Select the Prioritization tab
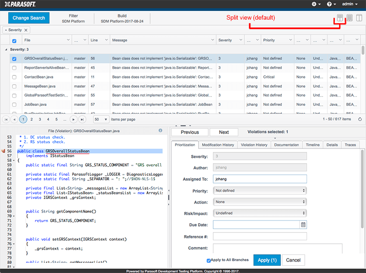The image size is (366, 273). [x=185, y=145]
